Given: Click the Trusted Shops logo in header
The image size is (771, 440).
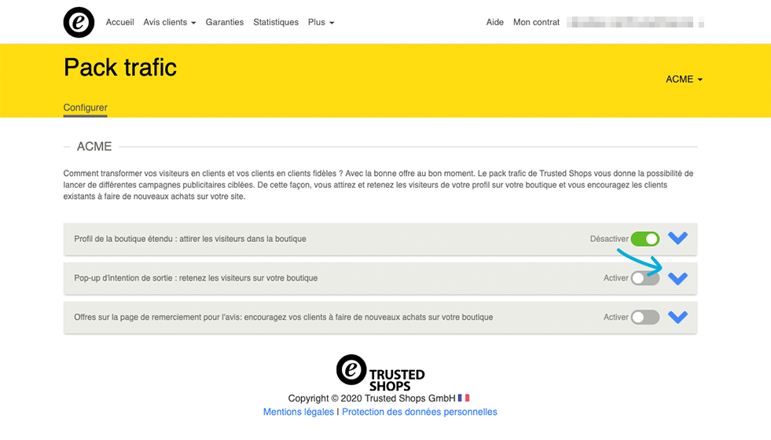Looking at the screenshot, I should coord(79,22).
